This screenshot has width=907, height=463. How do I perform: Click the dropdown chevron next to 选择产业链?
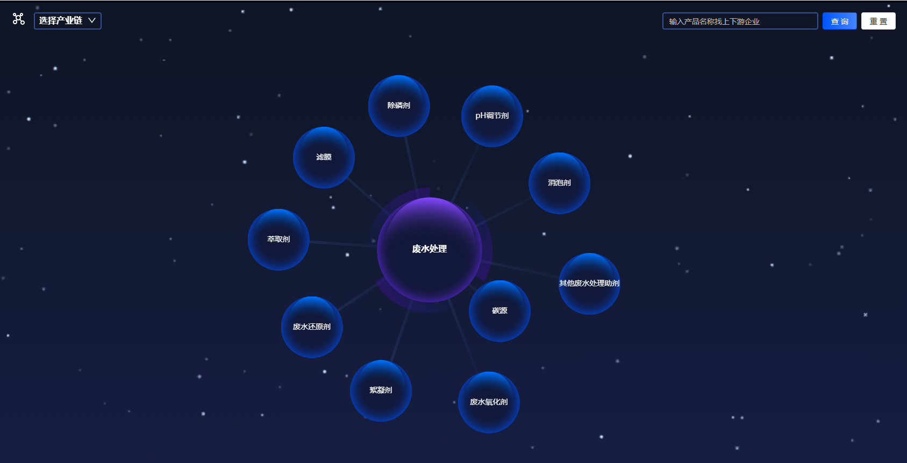pyautogui.click(x=92, y=20)
